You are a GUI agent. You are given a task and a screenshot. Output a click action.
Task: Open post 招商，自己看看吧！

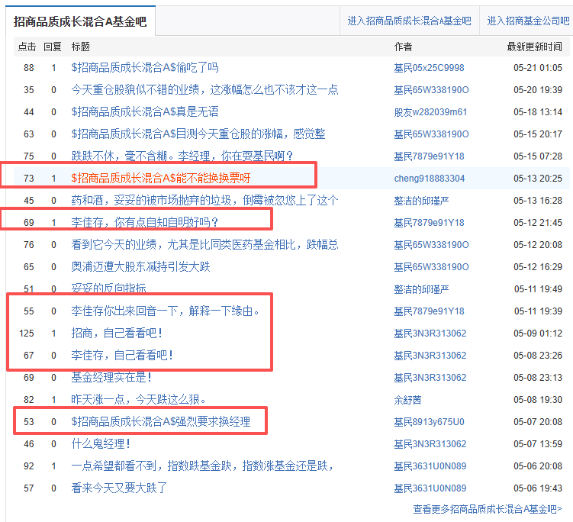coord(117,333)
